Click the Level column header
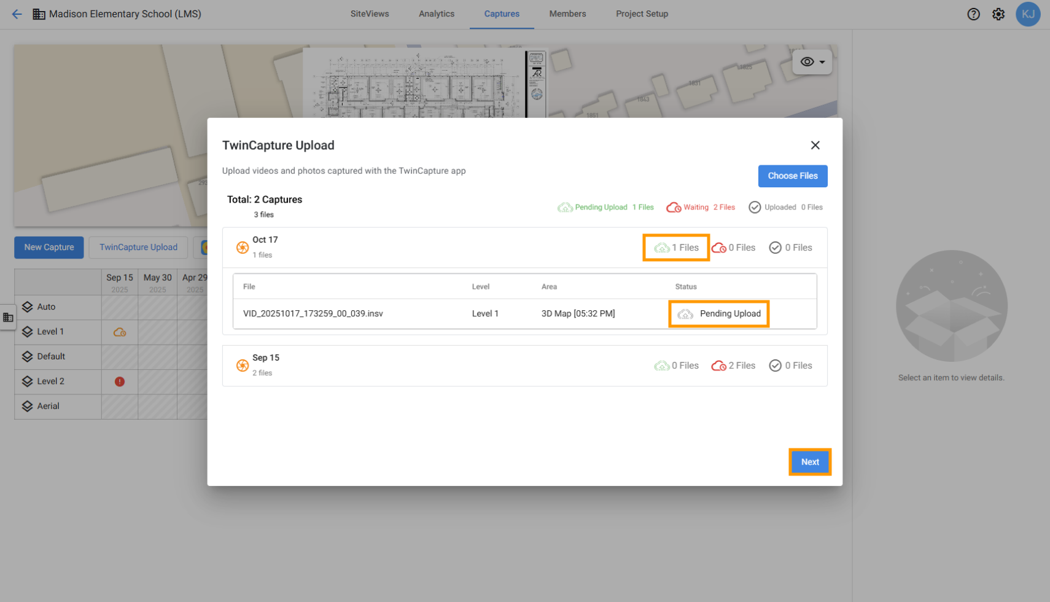 (x=480, y=287)
